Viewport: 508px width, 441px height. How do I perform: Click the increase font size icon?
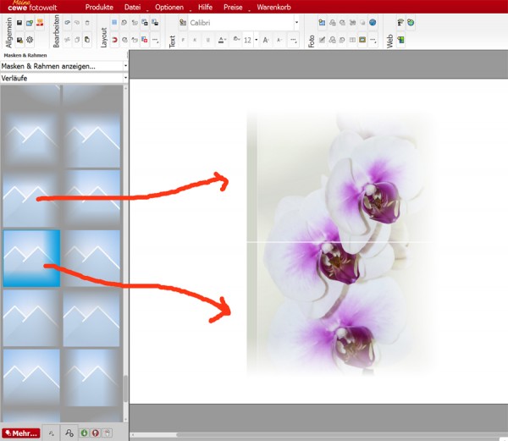(265, 40)
